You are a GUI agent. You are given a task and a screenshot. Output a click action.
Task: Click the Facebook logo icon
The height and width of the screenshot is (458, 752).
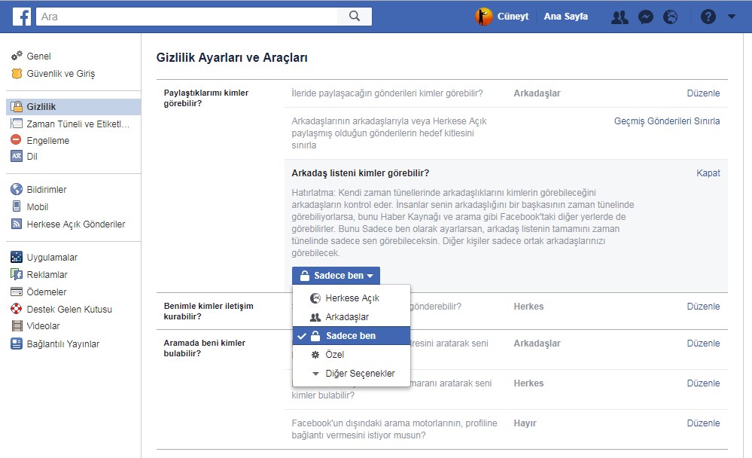pos(21,16)
